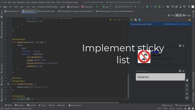Zoom in the preview with plus icon
Viewport: 195px width, 110px height.
[187, 86]
